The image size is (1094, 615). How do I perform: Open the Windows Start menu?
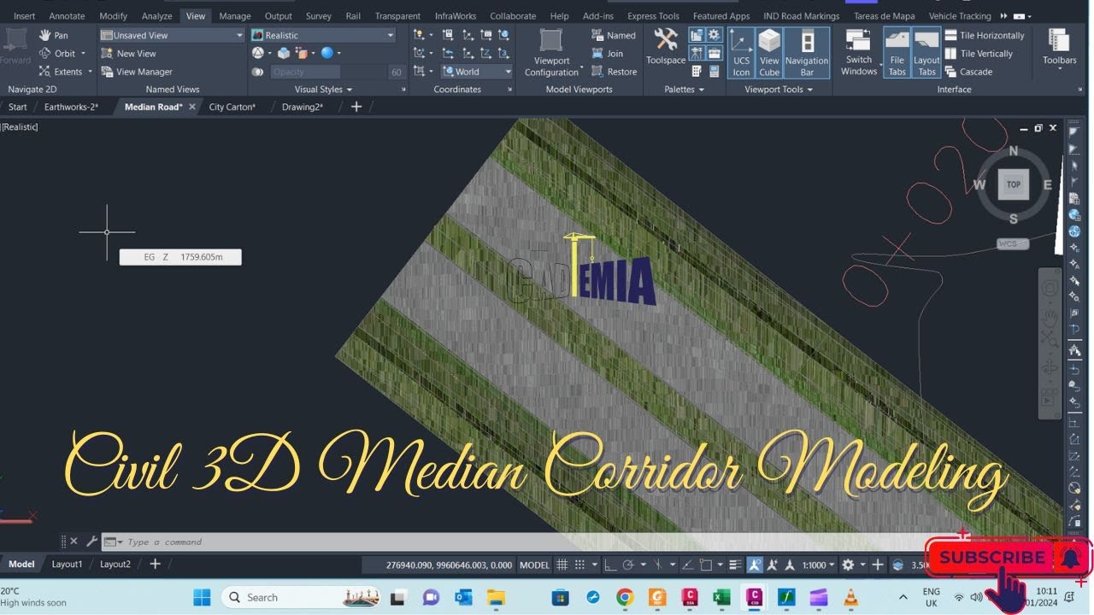pos(202,597)
